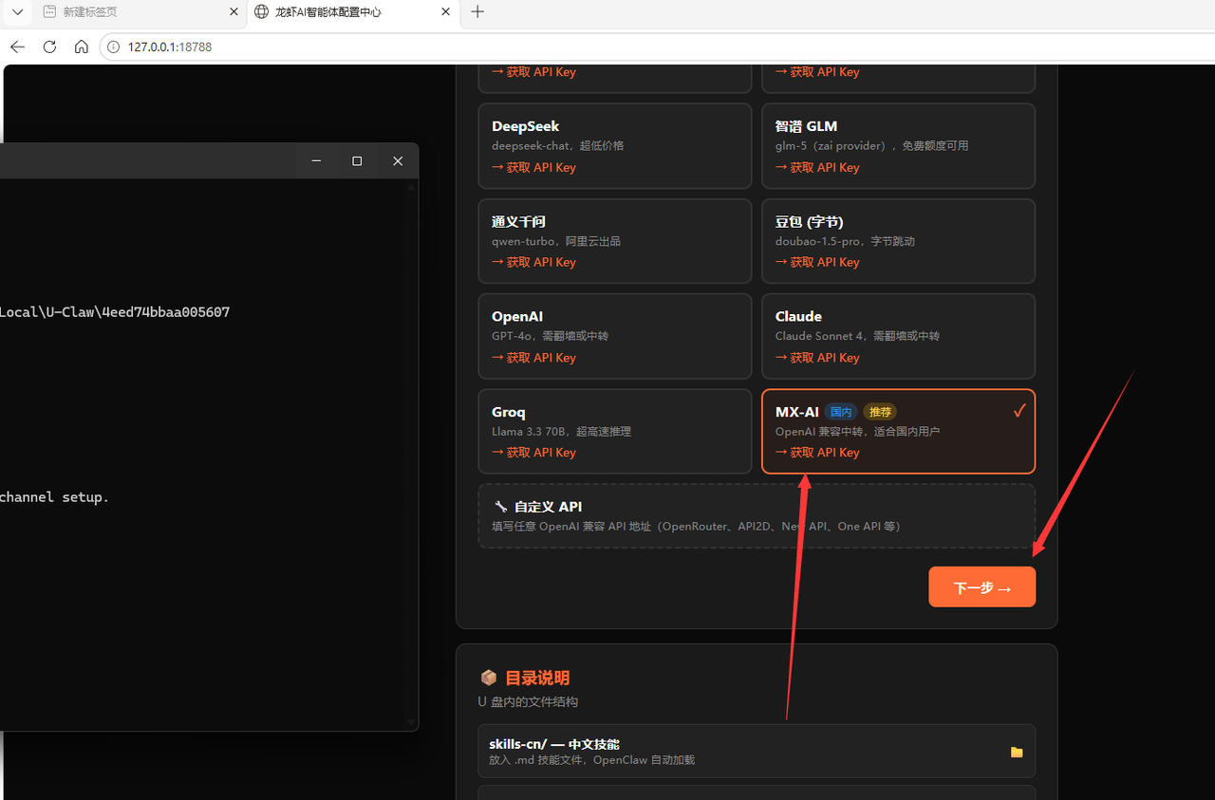
Task: Follow 获取 API Key link under 通义千问
Action: pyautogui.click(x=533, y=263)
